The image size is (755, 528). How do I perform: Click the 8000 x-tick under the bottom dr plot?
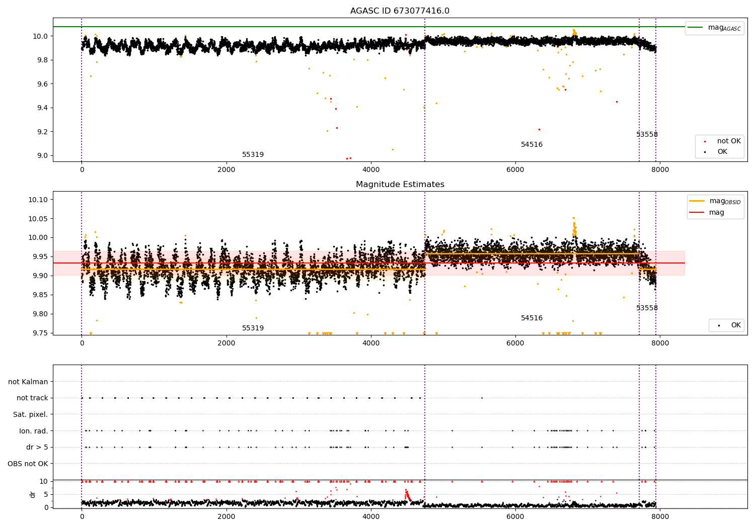[660, 517]
